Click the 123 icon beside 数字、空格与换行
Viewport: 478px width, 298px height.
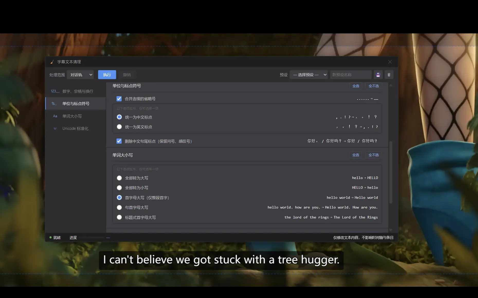pyautogui.click(x=55, y=91)
